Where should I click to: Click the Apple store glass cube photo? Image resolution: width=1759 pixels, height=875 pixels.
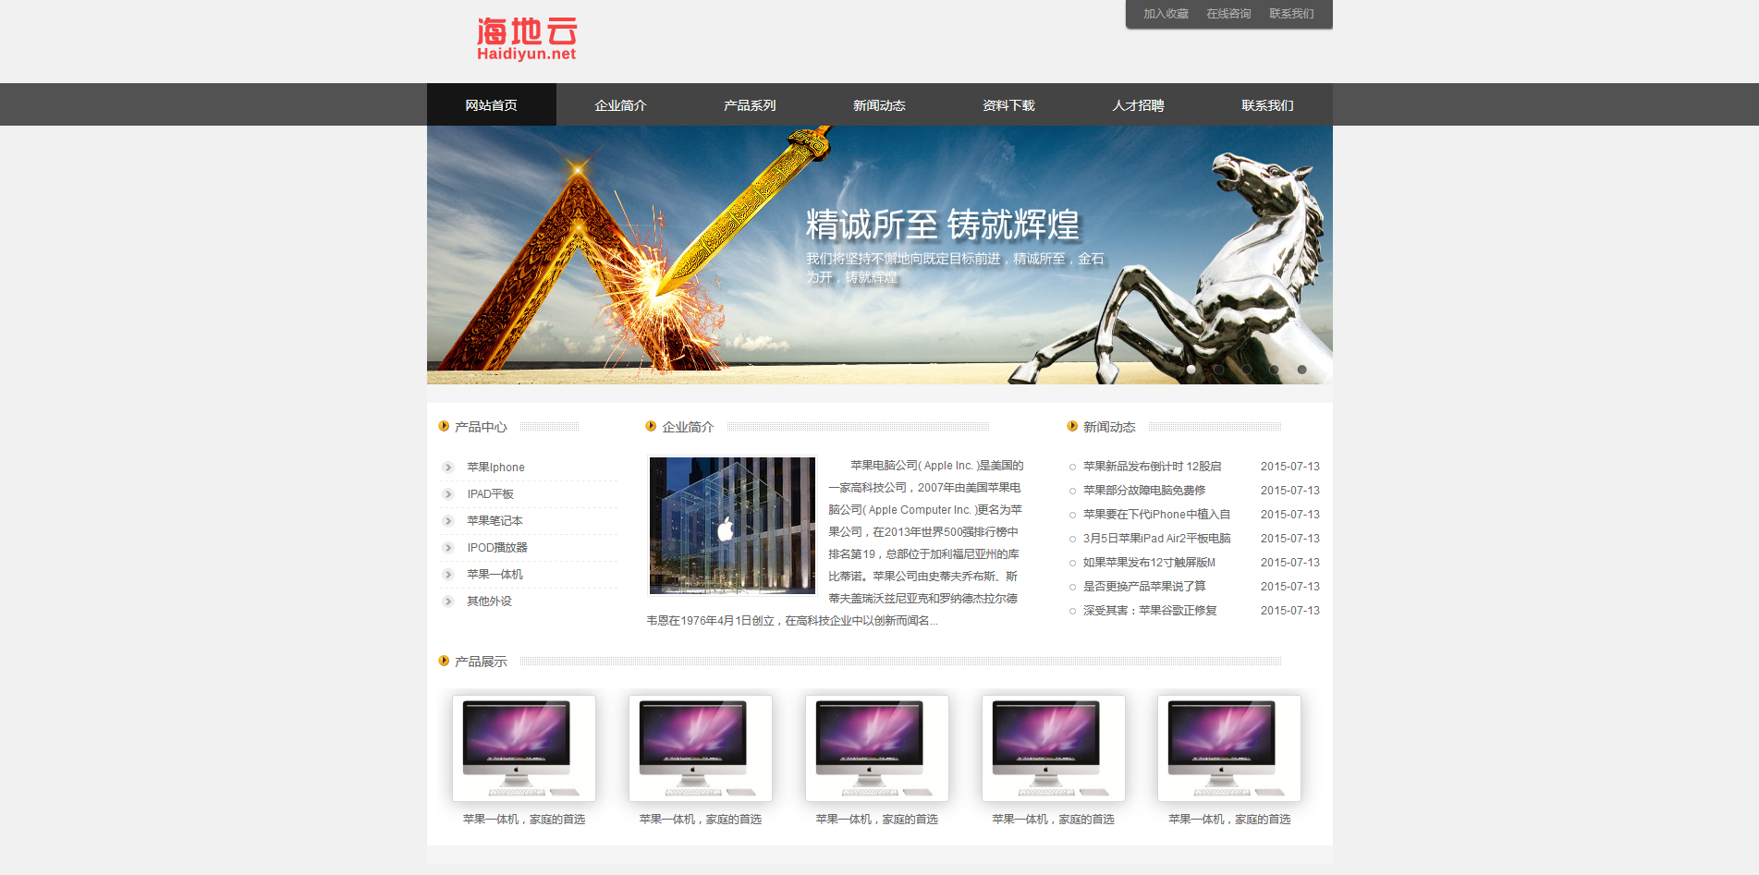pyautogui.click(x=732, y=525)
